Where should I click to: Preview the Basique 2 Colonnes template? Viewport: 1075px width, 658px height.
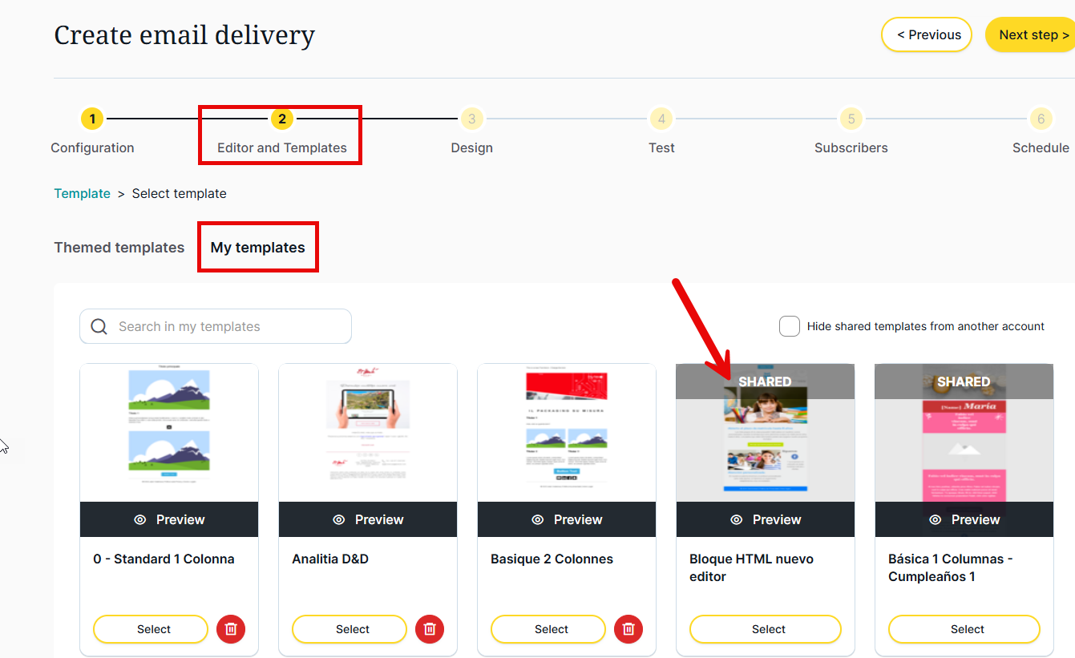(567, 519)
